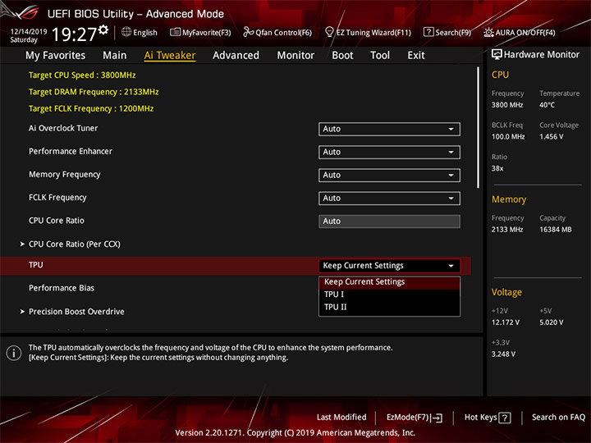Switch to Advanced tab
This screenshot has height=443, width=591.
coord(236,56)
